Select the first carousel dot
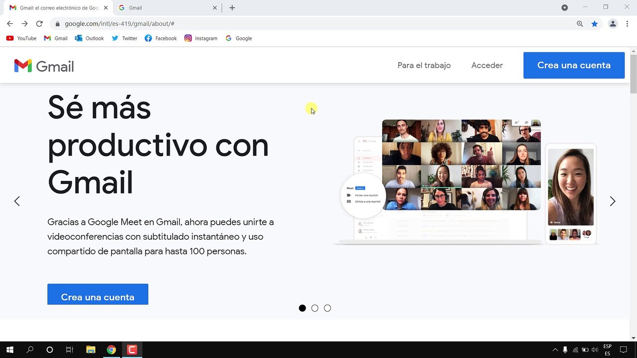Viewport: 637px width, 358px height. click(302, 308)
